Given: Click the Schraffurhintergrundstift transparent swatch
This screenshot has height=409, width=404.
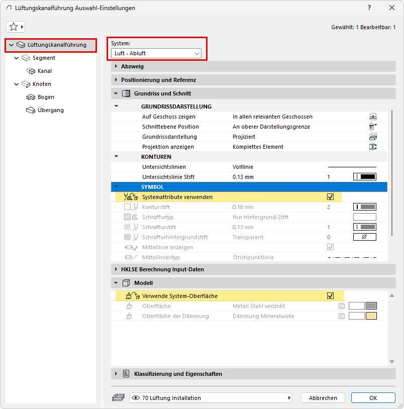Looking at the screenshot, I should [x=365, y=237].
